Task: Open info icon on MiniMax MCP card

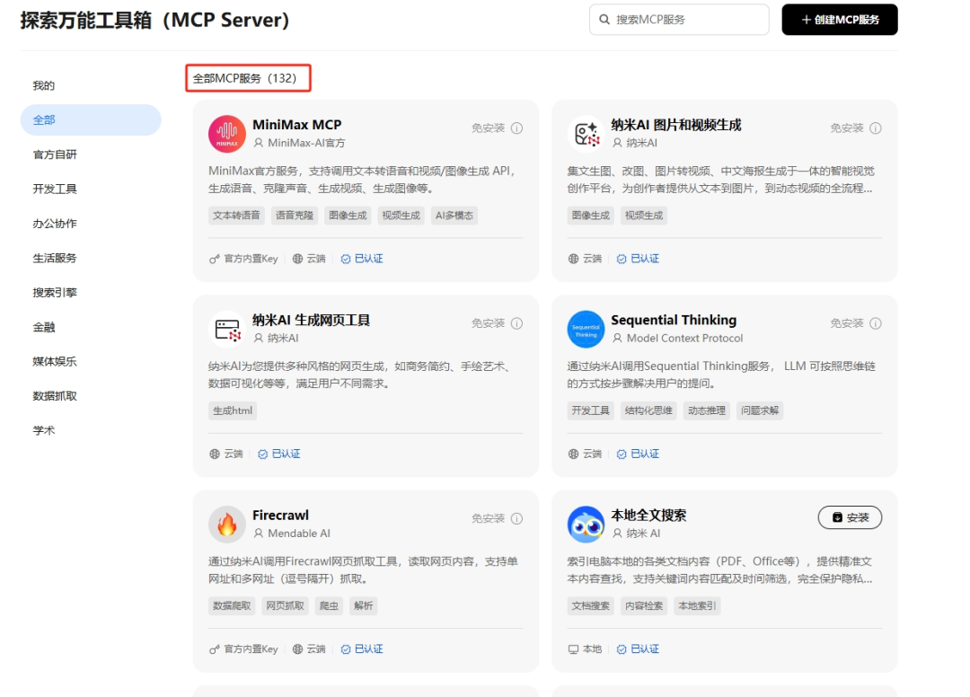Action: click(x=517, y=128)
